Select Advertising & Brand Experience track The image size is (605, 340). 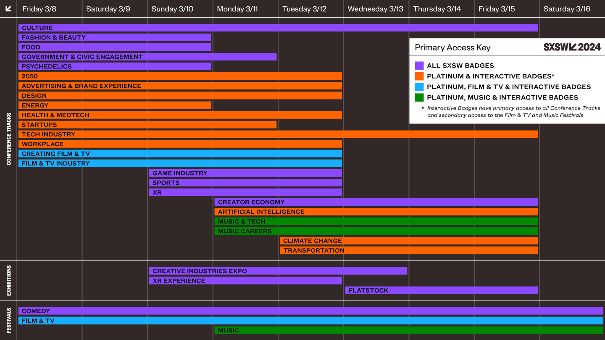180,86
